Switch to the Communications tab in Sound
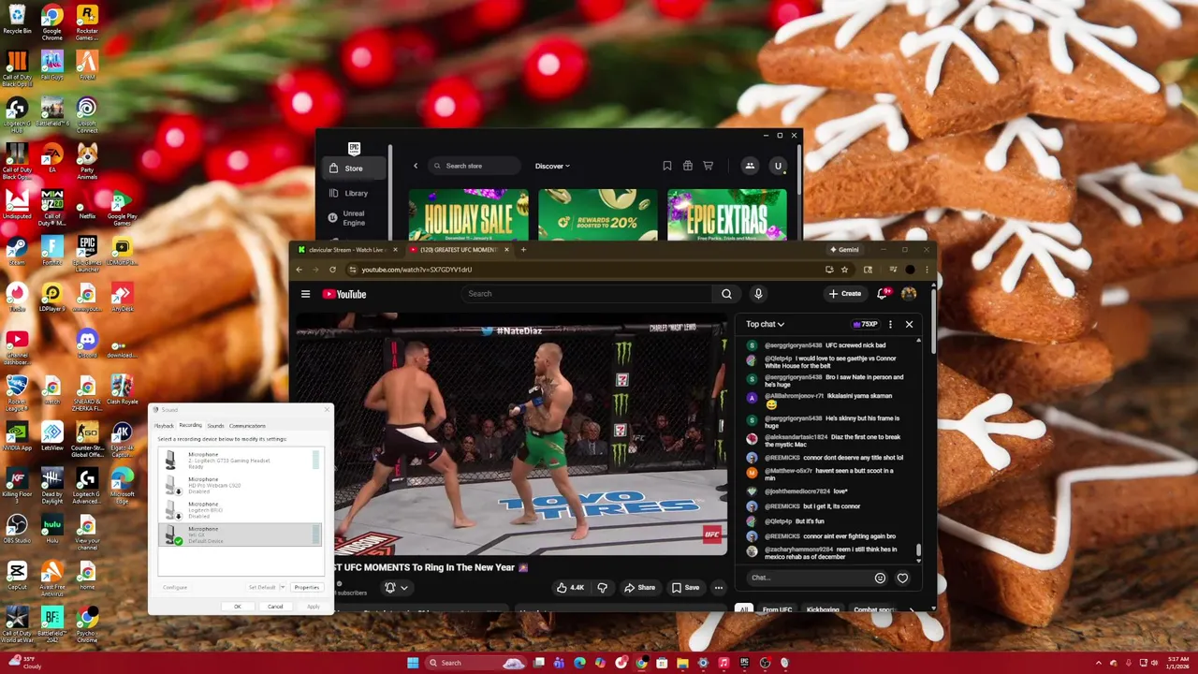Viewport: 1198px width, 674px height. click(247, 426)
